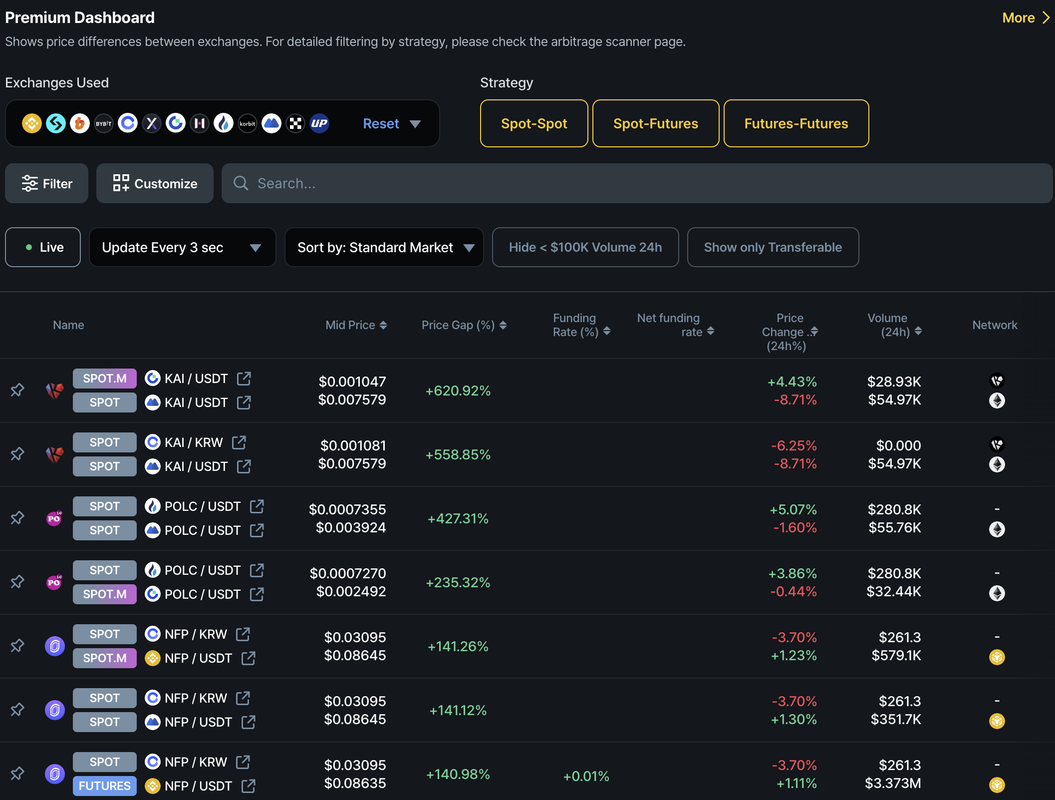Open the Filter panel

coord(46,183)
